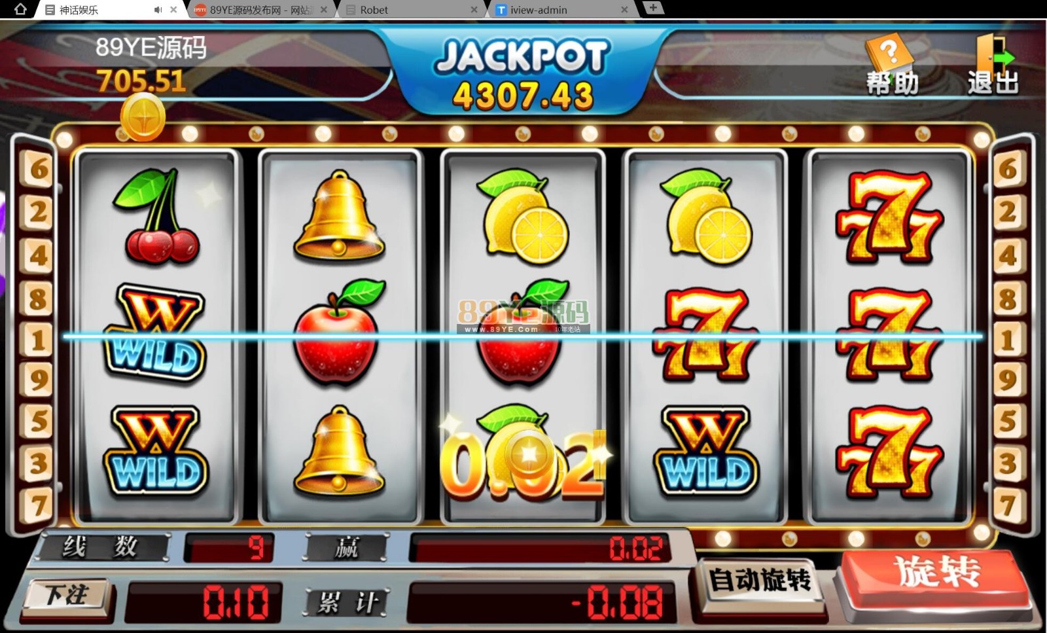
Task: Open a new browser tab
Action: click(x=652, y=8)
